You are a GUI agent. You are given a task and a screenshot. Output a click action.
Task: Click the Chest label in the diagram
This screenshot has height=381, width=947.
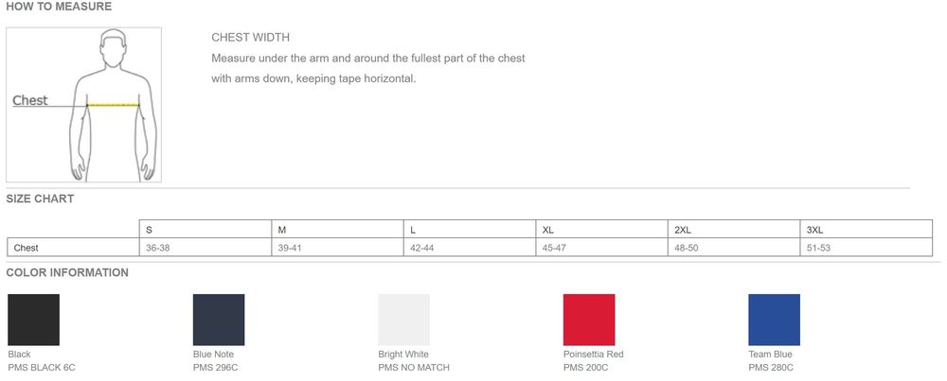[30, 100]
